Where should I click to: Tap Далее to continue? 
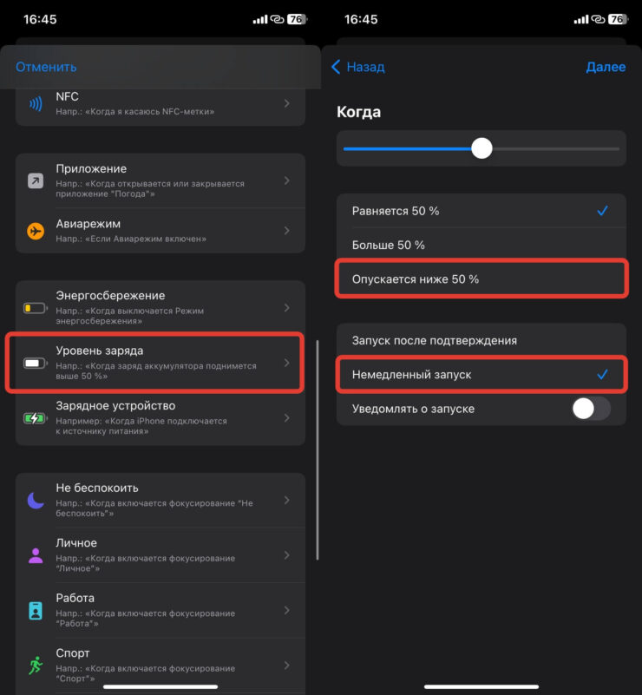tap(605, 67)
